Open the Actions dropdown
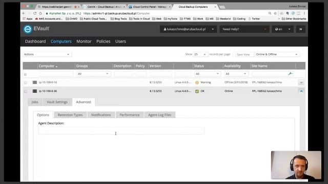This screenshot has width=328, height=184. pos(47,55)
